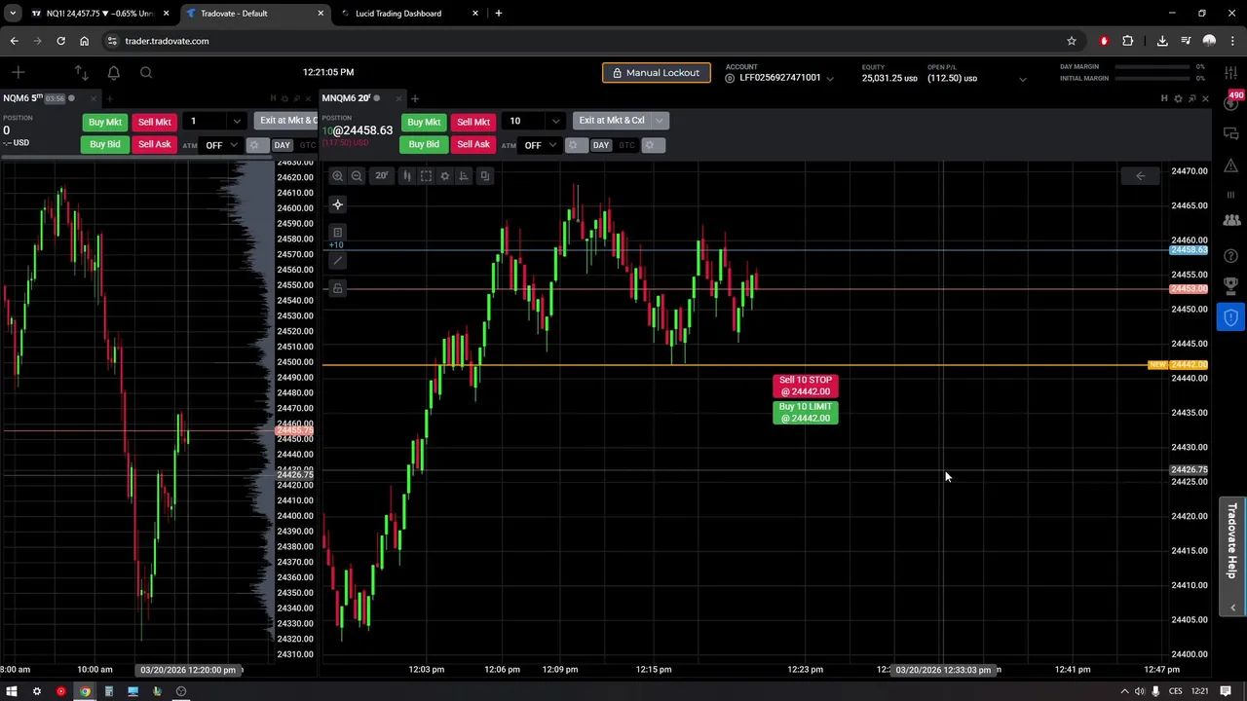Select DAY time-in-force on MNQM6 panel

(601, 145)
